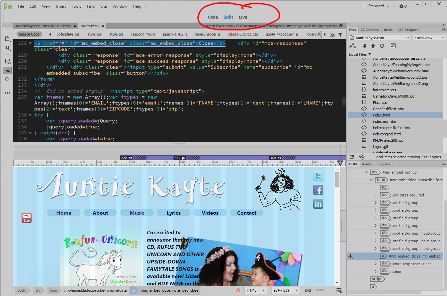
Task: Switch to AuntieKayteChildrensMusic.html document tab
Action: [x=43, y=26]
